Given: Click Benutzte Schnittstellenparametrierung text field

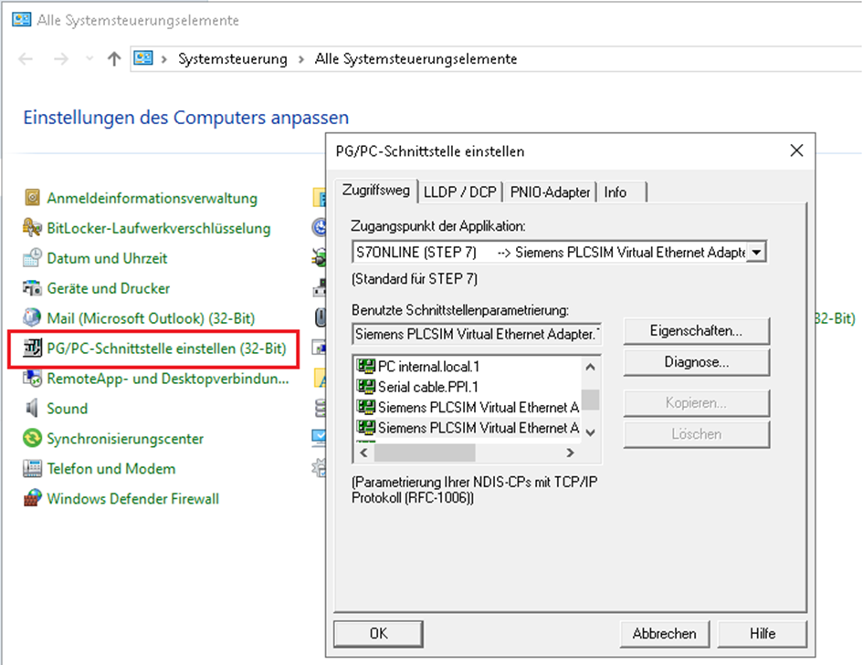Looking at the screenshot, I should [x=477, y=334].
